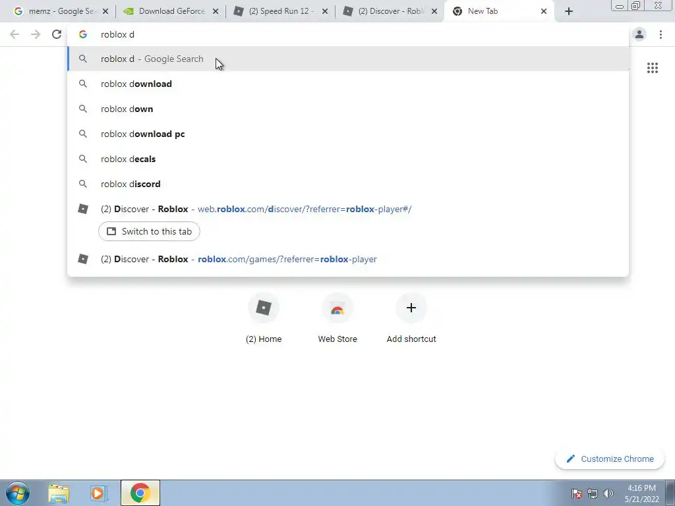Screen dimensions: 675x506
Task: Click the Roblox icon beside the roblox.com/games suggestion
Action: [x=83, y=259]
